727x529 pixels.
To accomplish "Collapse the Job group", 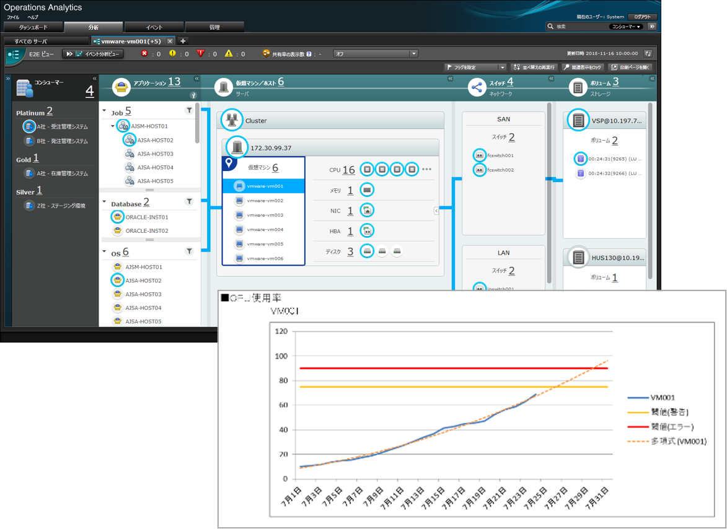I will coord(104,111).
